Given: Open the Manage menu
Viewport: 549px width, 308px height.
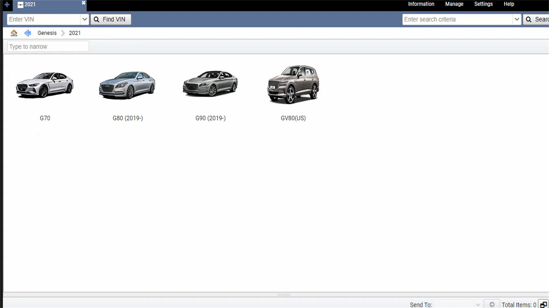Looking at the screenshot, I should (x=454, y=4).
